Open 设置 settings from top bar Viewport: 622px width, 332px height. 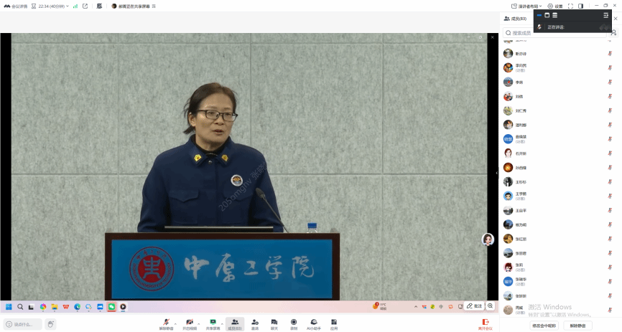(x=555, y=6)
